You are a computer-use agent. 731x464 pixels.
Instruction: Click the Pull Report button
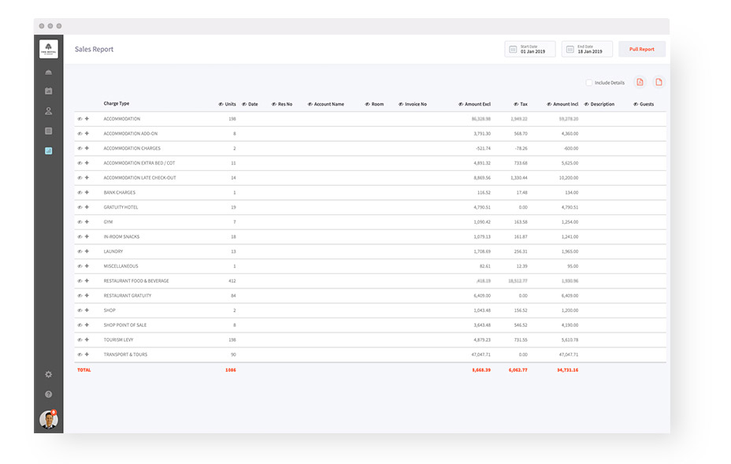[641, 49]
